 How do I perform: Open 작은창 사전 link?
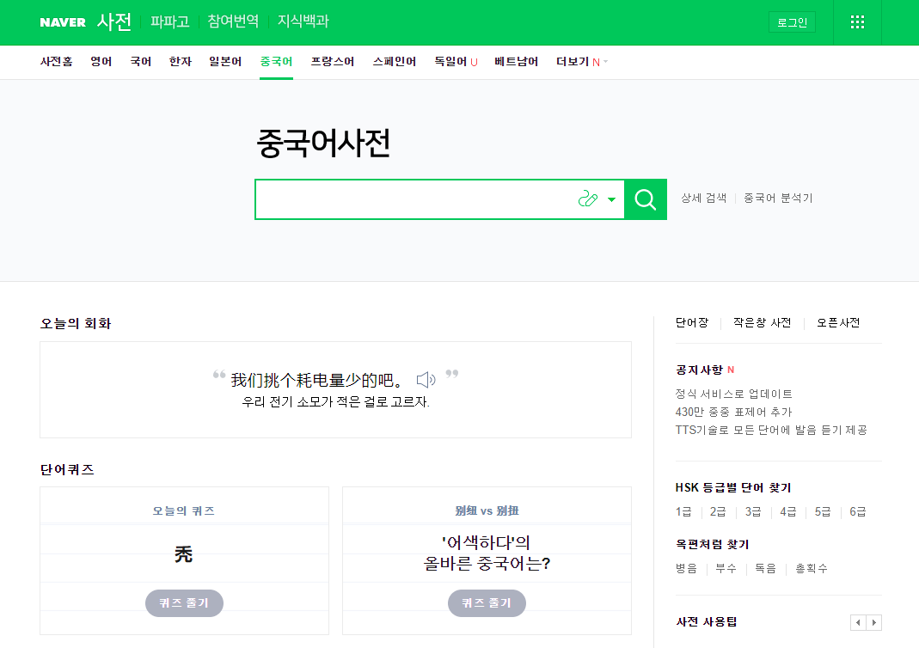762,322
